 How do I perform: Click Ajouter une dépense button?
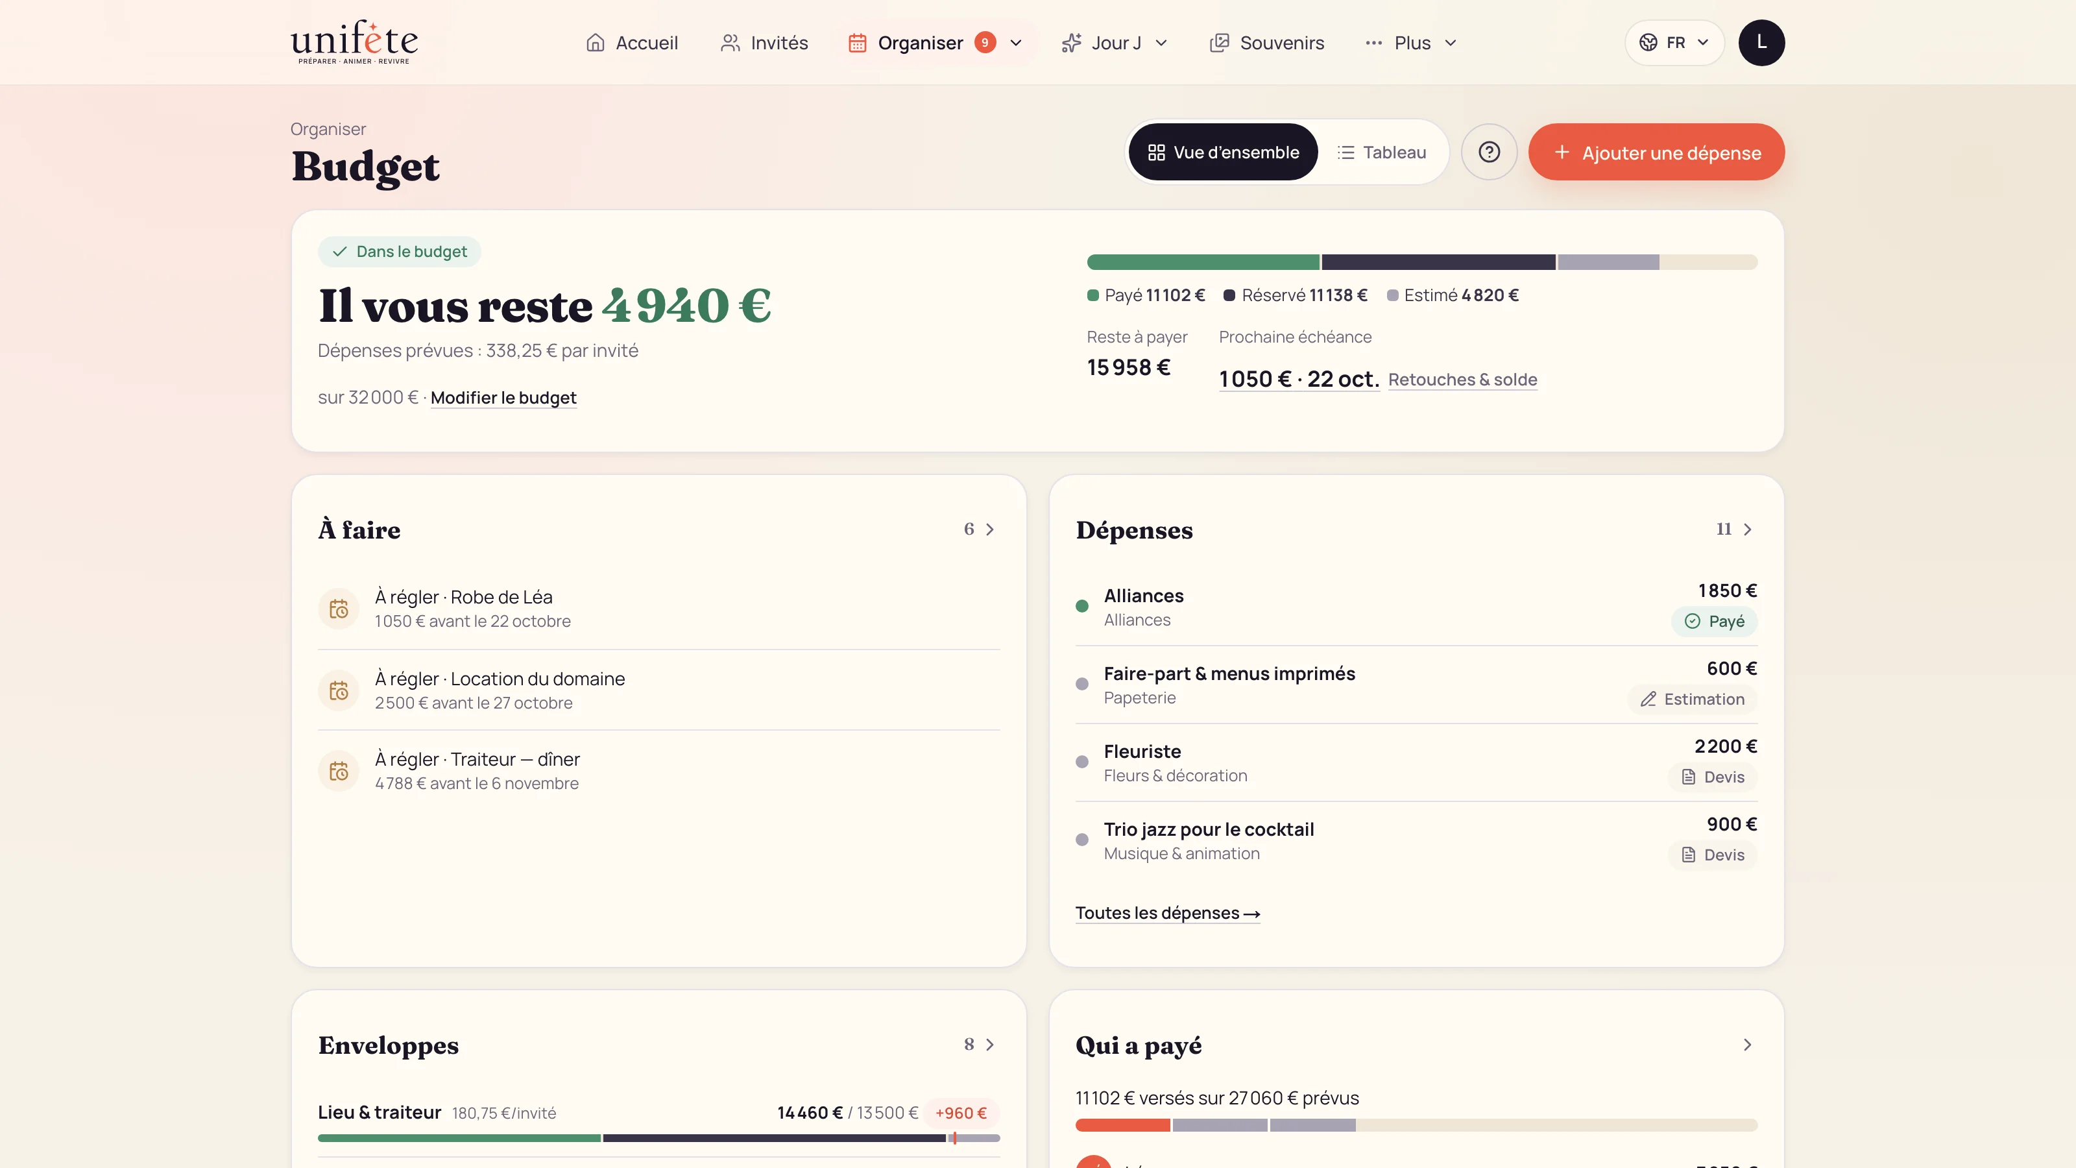point(1656,152)
